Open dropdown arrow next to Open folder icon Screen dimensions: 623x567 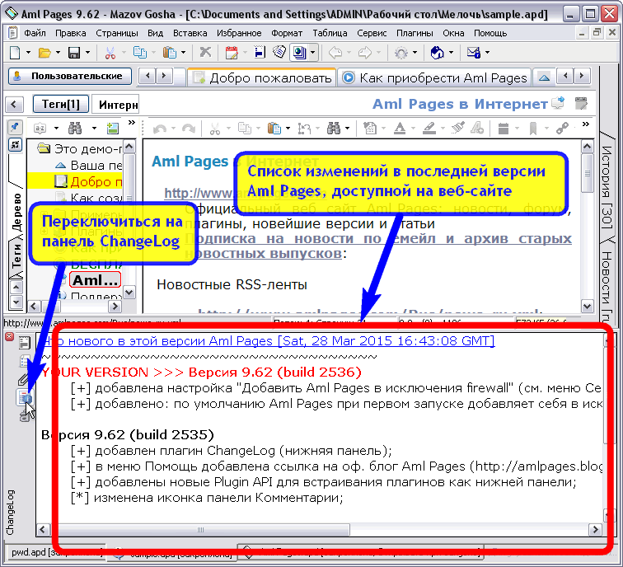58,52
